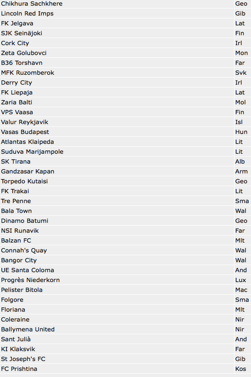This screenshot has width=251, height=377.
Task: Click the Mac code beside Pelister Bitola
Action: 241,290
